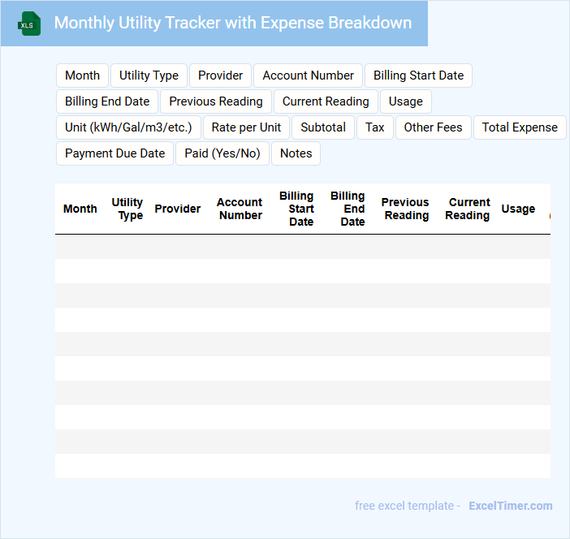
Task: Select the Current Reading tag
Action: pos(326,101)
